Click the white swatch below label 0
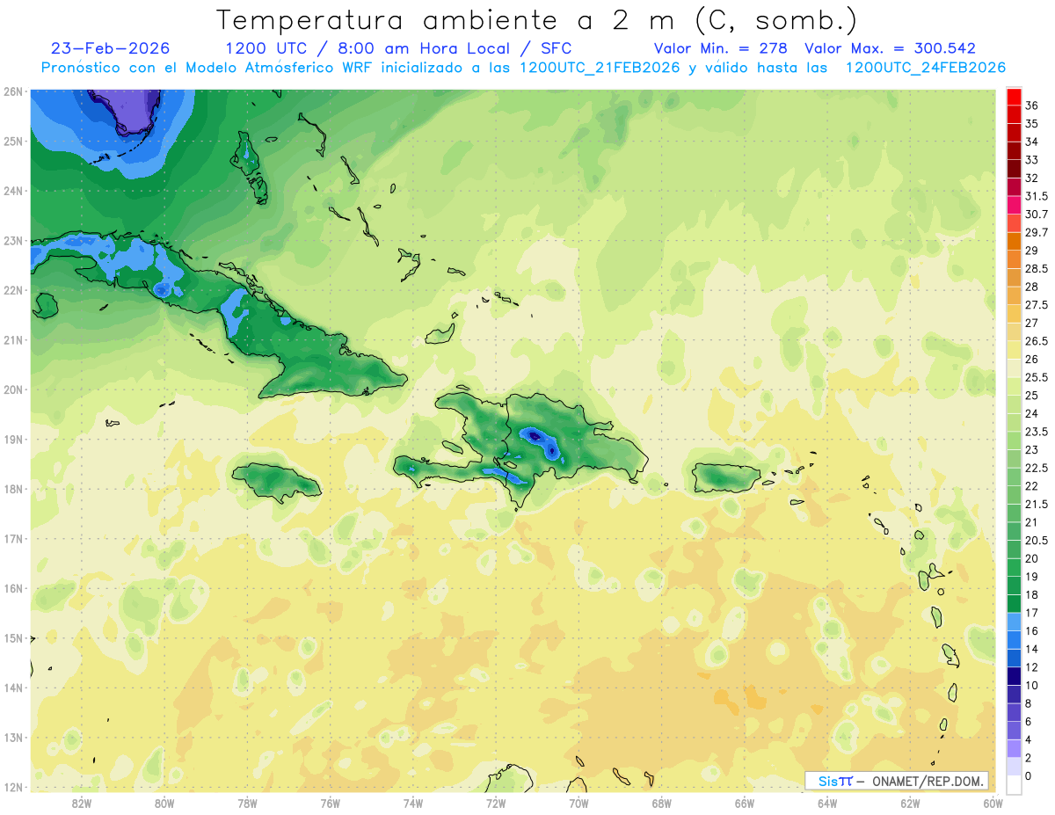Viewport: 1055px width, 815px height. tap(1013, 785)
